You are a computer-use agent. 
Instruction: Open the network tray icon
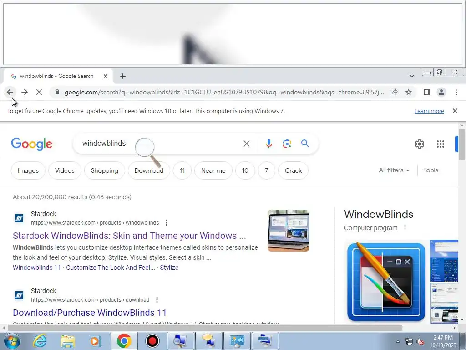(409, 342)
